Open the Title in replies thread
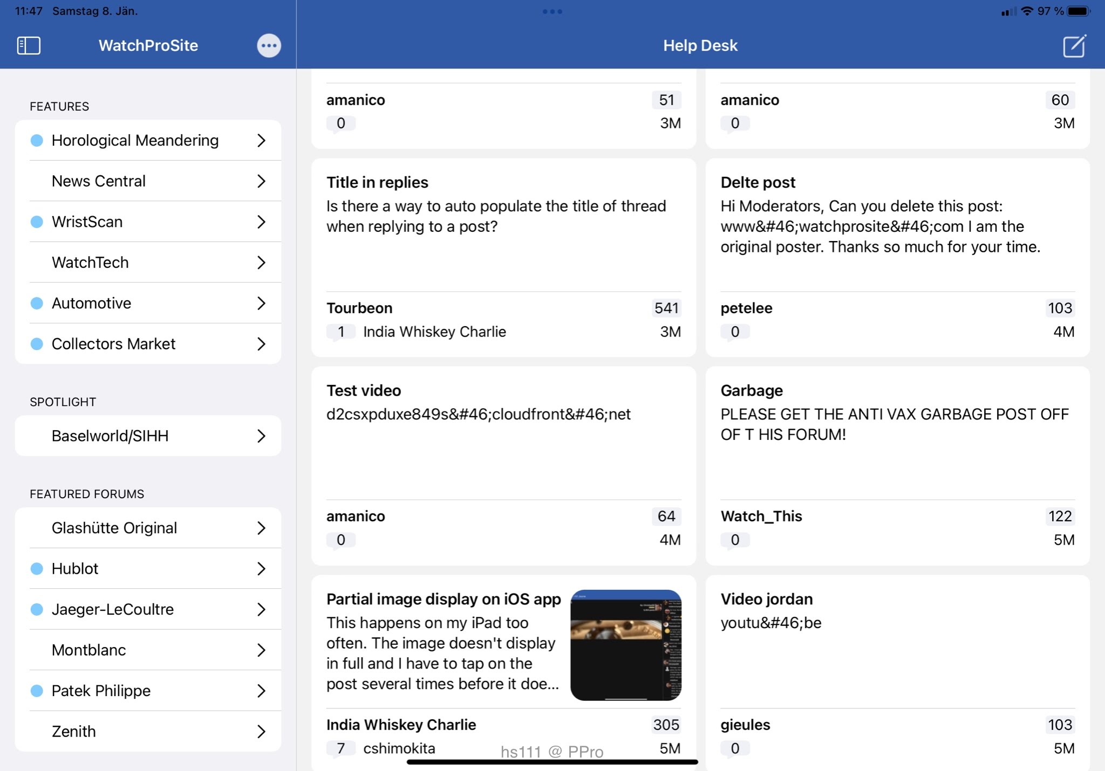The image size is (1105, 771). [x=503, y=258]
